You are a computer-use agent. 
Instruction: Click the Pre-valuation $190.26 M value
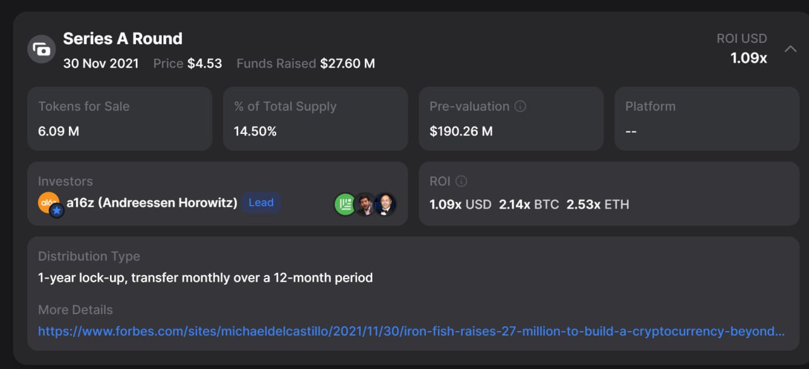[461, 131]
